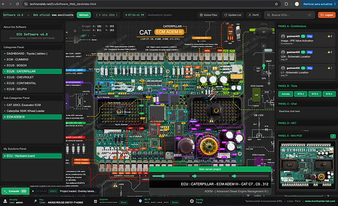This screenshot has width=338, height=206.
Task: Select Caterpillar 924K Wheel Loader sub-category
Action: pos(32,111)
